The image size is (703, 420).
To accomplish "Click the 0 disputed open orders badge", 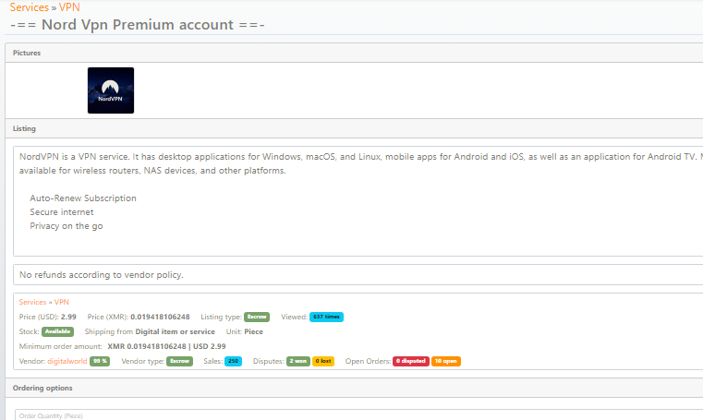I will (x=411, y=361).
